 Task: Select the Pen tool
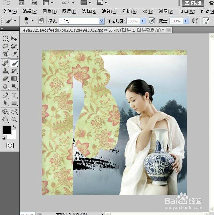5,95
